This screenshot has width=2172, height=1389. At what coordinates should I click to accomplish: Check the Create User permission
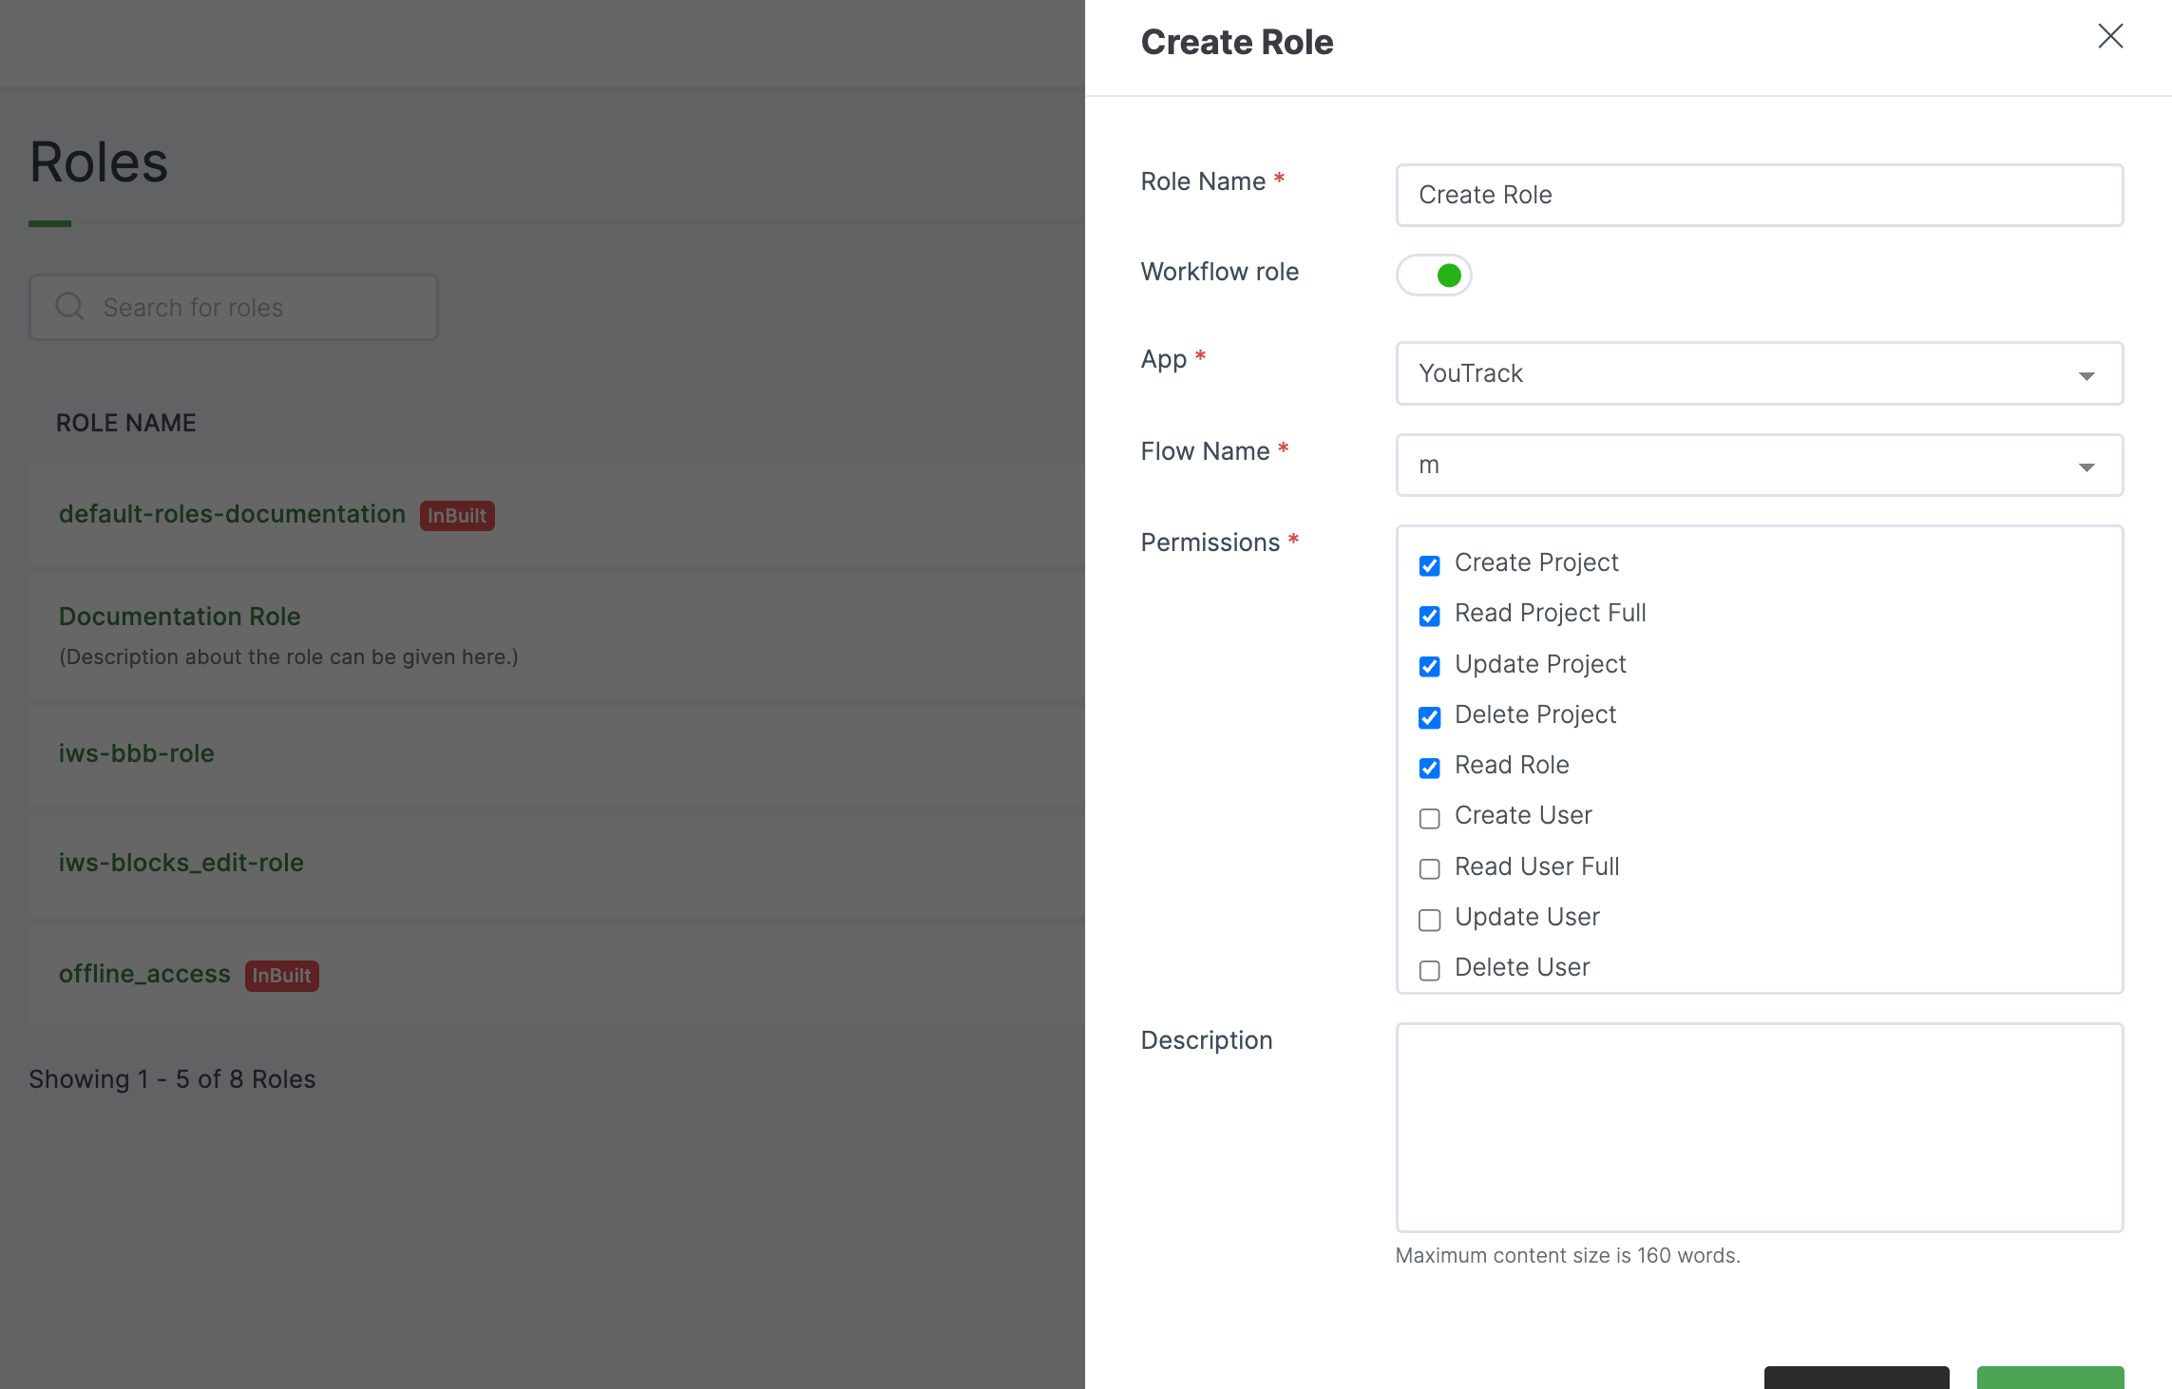tap(1429, 818)
